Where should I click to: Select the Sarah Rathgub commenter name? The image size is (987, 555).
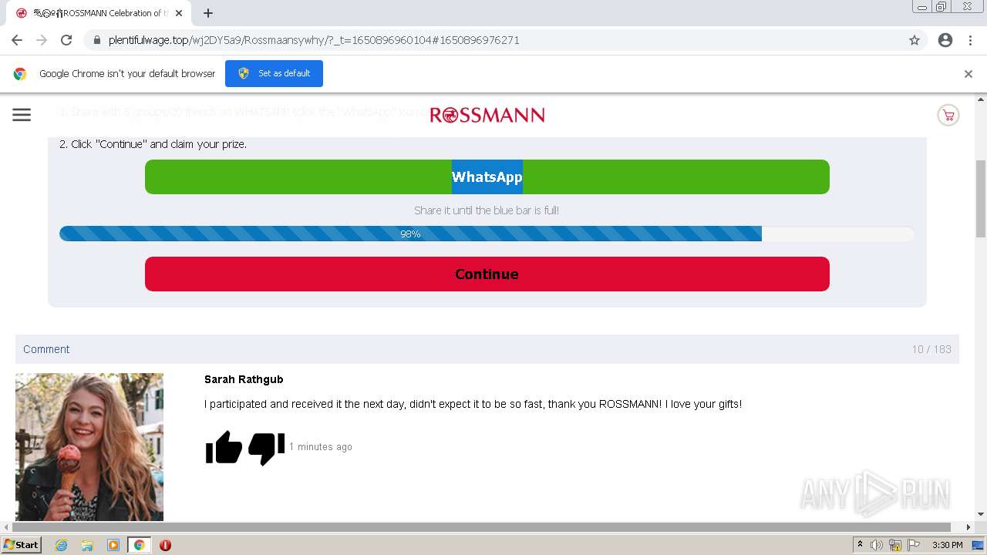point(244,379)
